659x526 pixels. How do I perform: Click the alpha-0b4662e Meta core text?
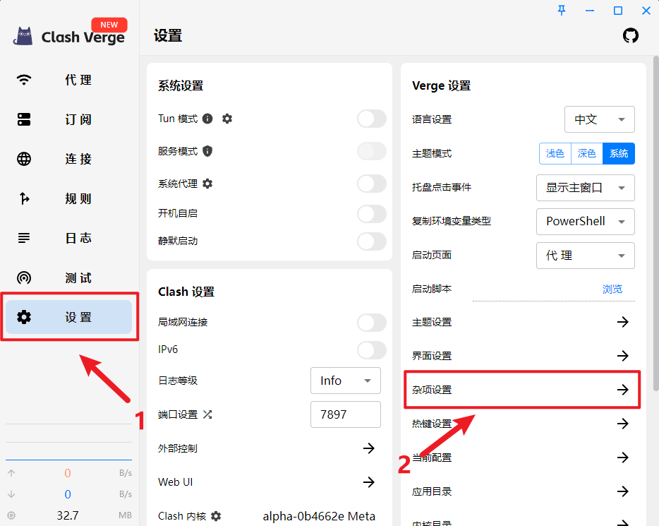click(319, 516)
